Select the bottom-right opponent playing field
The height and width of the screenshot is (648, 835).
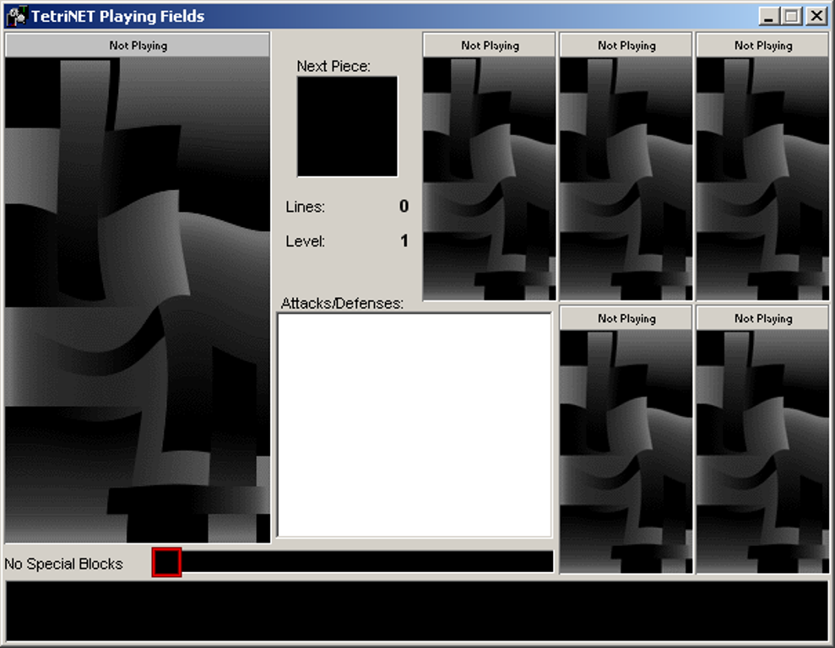(762, 451)
